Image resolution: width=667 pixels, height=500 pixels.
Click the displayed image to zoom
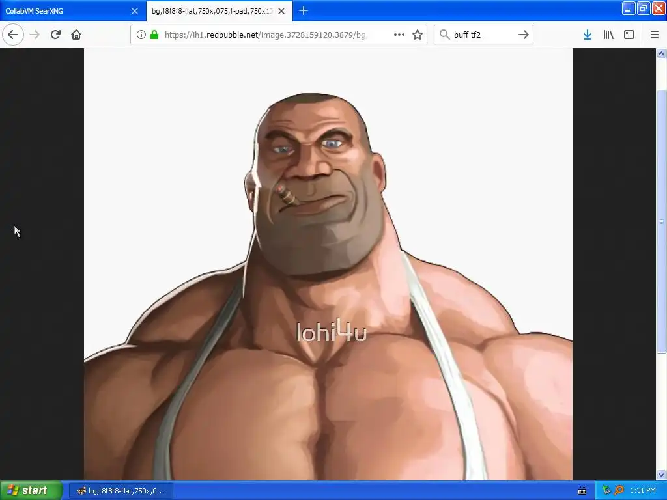click(x=328, y=264)
